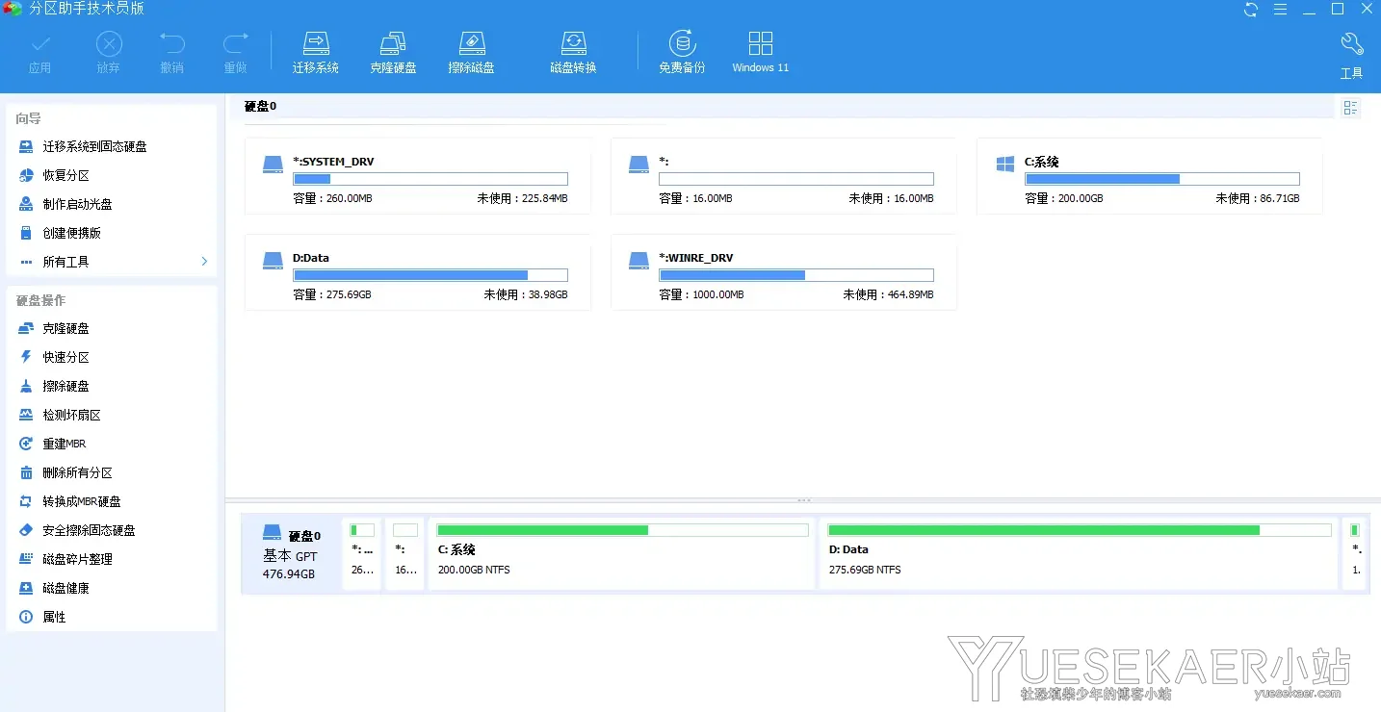Image resolution: width=1381 pixels, height=712 pixels.
Task: Click the 硬盘0 heading at top
Action: click(x=260, y=106)
